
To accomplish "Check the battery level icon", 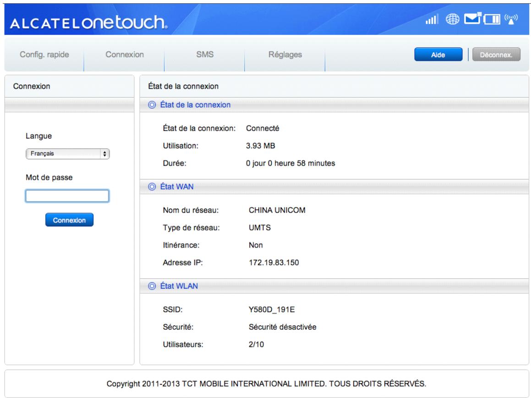I will point(492,19).
